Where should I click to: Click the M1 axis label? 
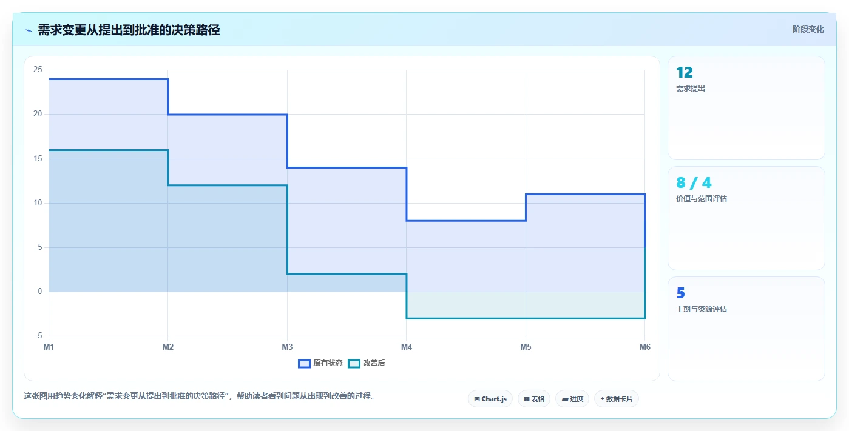49,347
